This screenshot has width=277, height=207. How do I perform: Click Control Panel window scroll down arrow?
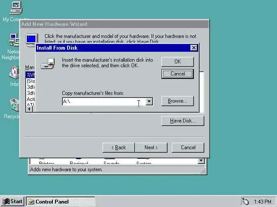201,160
